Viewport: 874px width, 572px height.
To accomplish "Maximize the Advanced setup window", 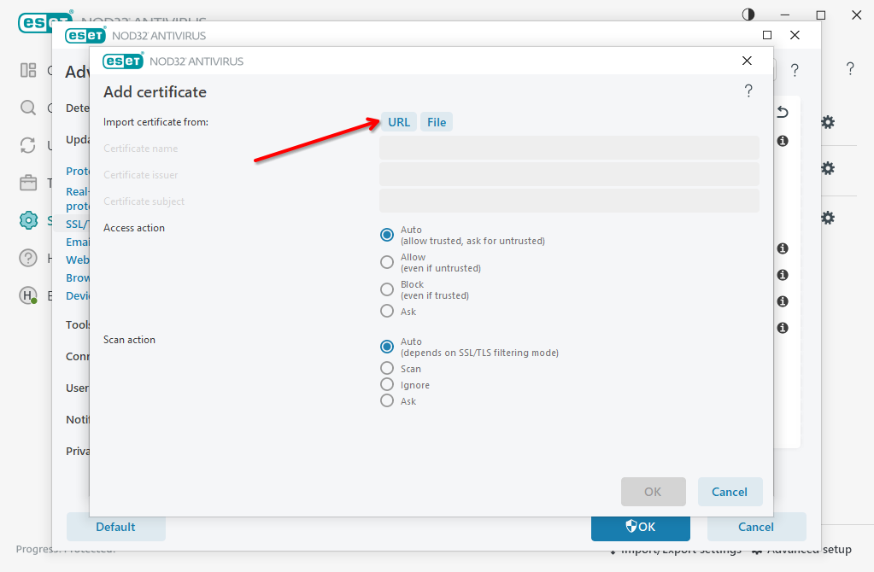I will tap(767, 35).
